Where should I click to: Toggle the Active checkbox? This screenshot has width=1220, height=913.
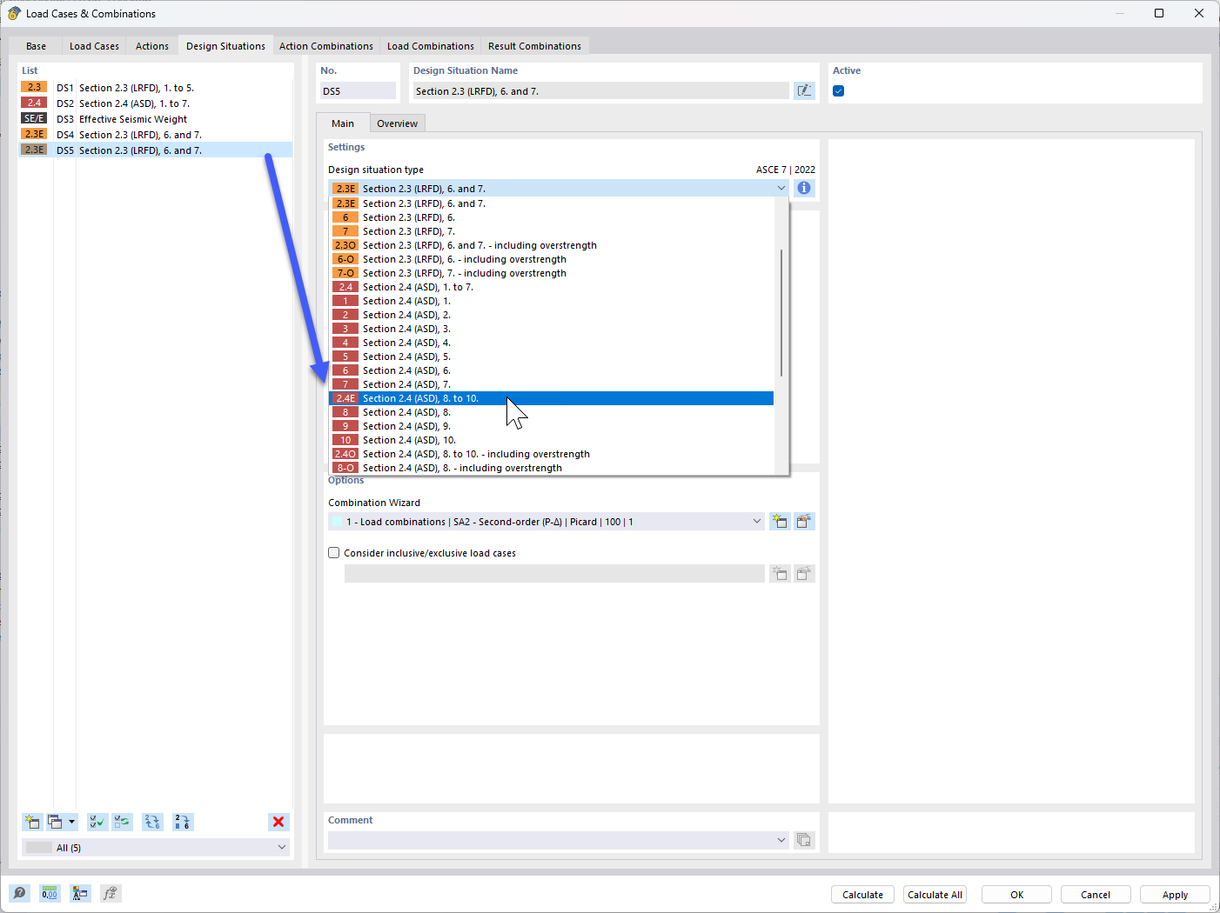[839, 91]
